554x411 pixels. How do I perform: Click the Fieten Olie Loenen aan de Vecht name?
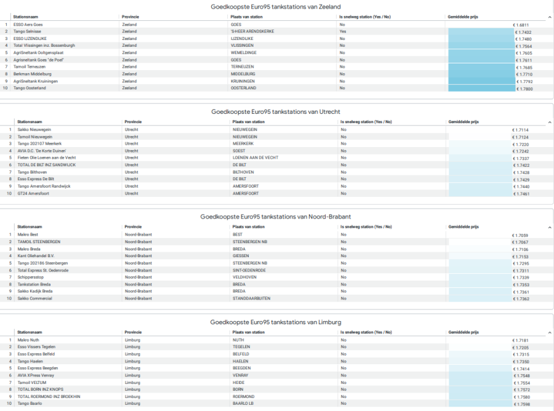(x=47, y=158)
